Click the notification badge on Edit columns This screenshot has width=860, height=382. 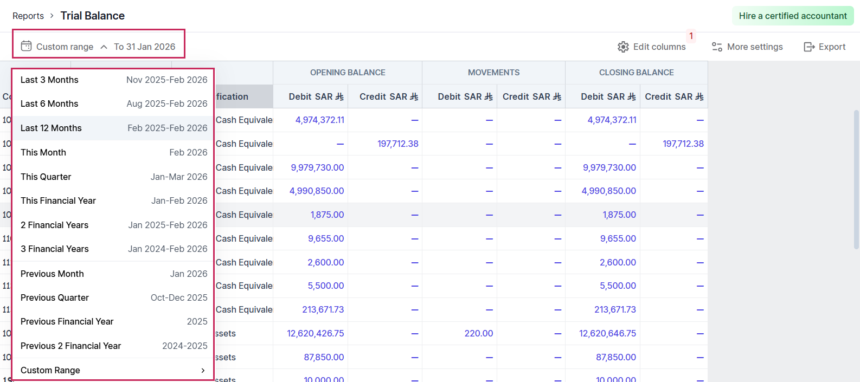pos(691,36)
